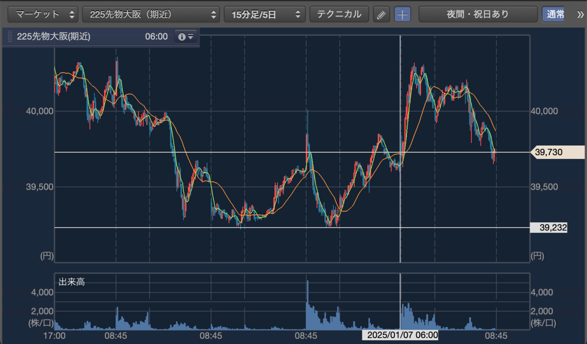Grab the legend panel drag handle

[9, 37]
